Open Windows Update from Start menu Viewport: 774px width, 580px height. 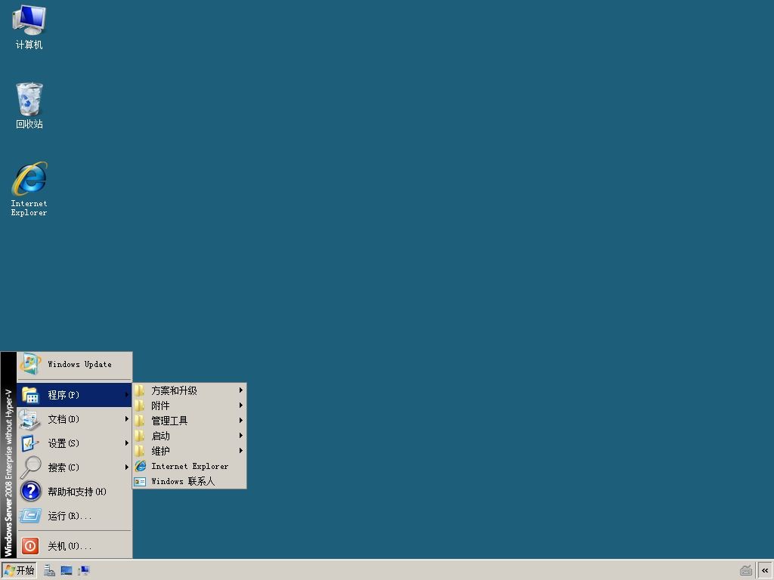(75, 365)
